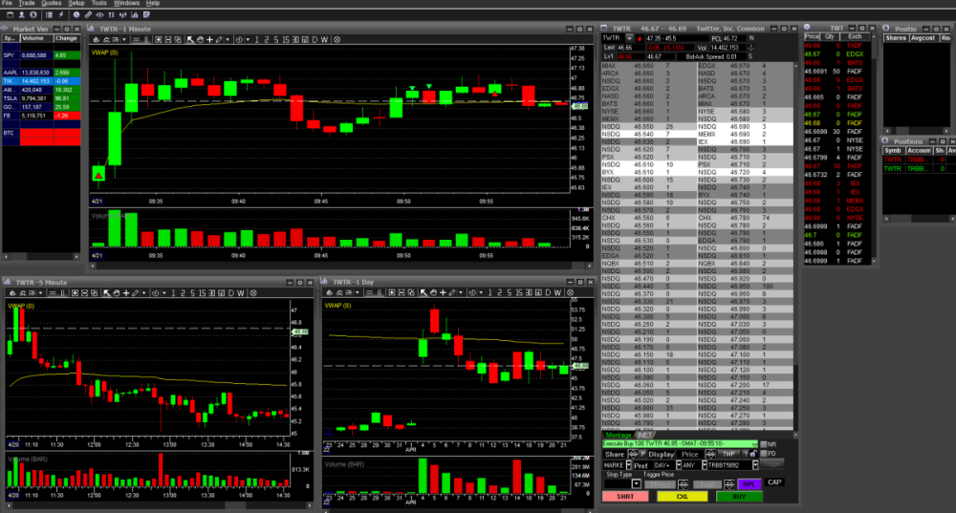Image resolution: width=956 pixels, height=513 pixels.
Task: Click the eye market viewer toolbar icon
Action: [100, 14]
